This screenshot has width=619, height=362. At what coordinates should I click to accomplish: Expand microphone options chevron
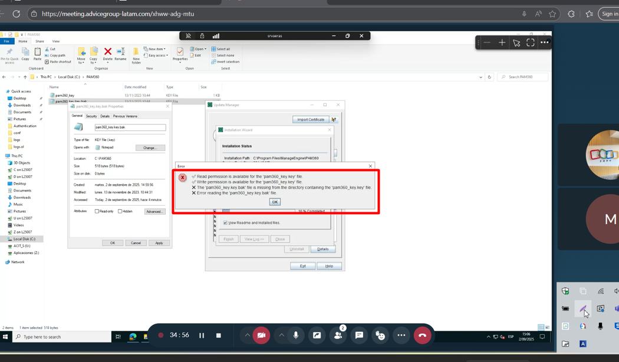coord(282,335)
